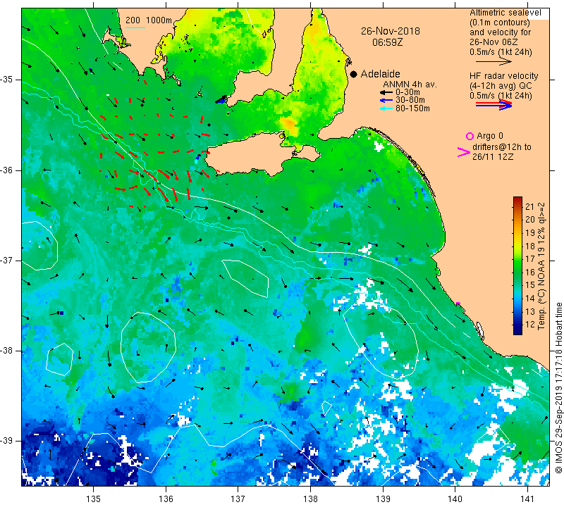
Task: Click the -36 latitude axis label
Action: pos(6,170)
